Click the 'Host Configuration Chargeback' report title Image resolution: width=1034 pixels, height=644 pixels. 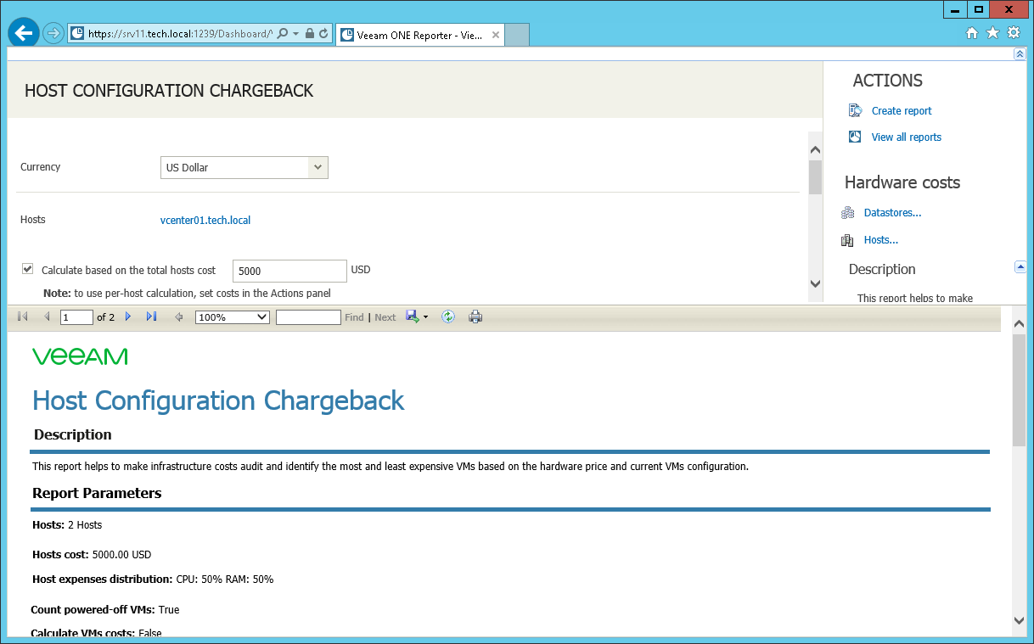click(x=218, y=400)
